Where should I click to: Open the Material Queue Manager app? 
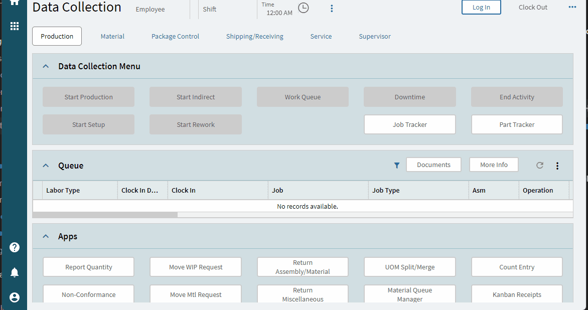pos(410,294)
